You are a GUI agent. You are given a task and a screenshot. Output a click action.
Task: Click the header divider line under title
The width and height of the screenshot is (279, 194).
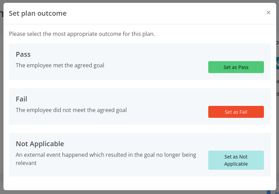[140, 24]
